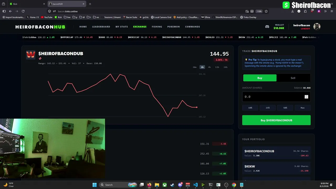Open Firefox from the taskbar

(149, 185)
